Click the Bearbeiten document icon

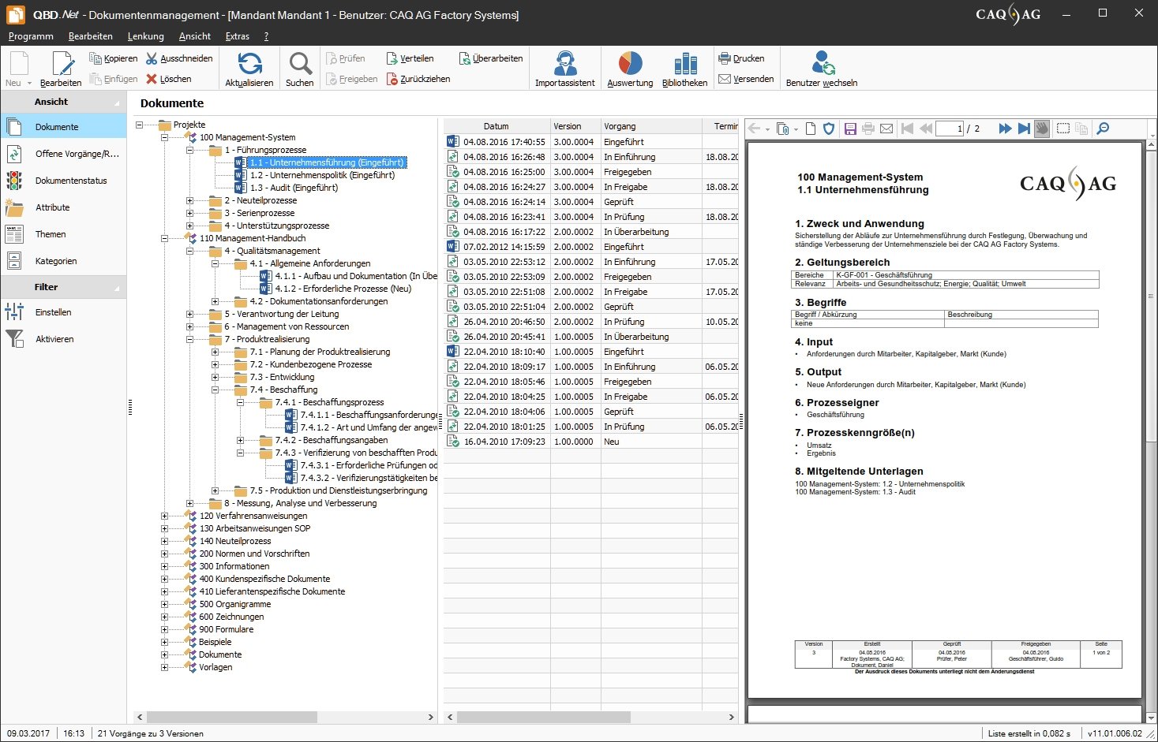61,64
